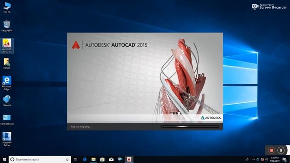Open Control Panel desktop icon
This screenshot has width=290, height=163.
pos(7,120)
